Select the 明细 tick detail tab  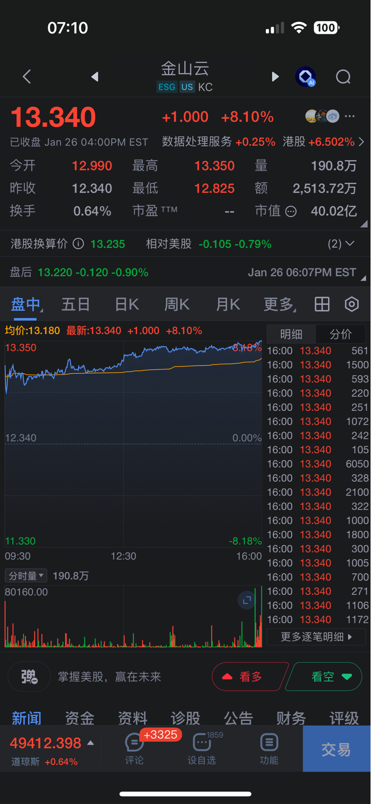[291, 334]
